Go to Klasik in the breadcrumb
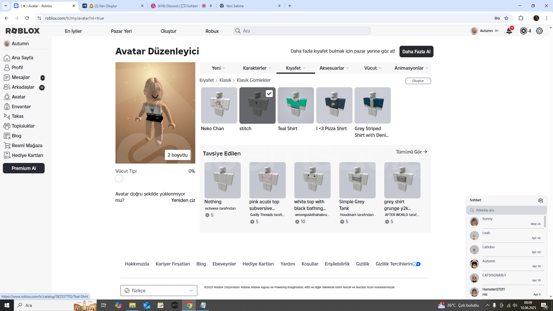The width and height of the screenshot is (553, 311). pyautogui.click(x=225, y=80)
